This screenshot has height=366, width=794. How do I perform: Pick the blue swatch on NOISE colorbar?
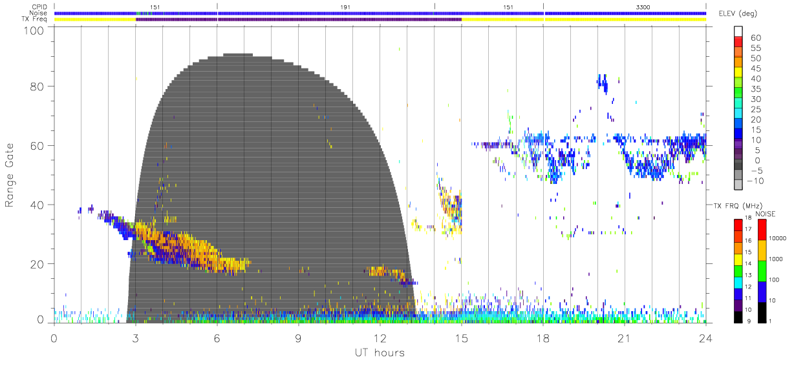tap(761, 291)
